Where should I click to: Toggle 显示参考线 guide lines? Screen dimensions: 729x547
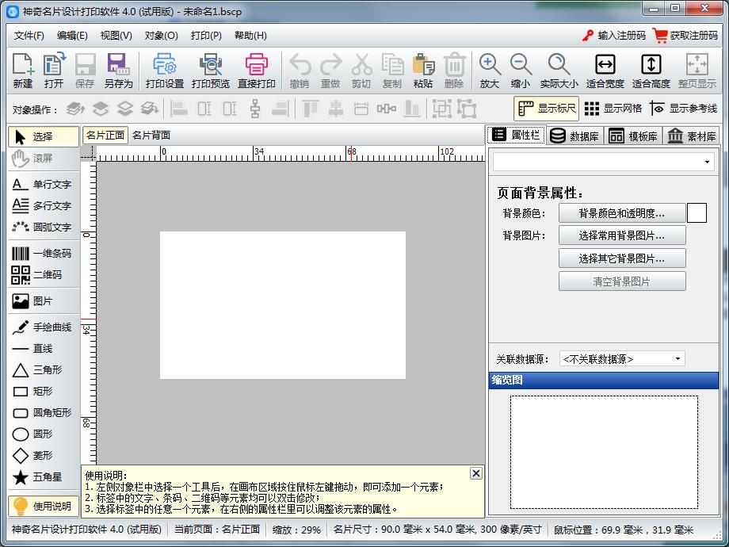(x=682, y=109)
